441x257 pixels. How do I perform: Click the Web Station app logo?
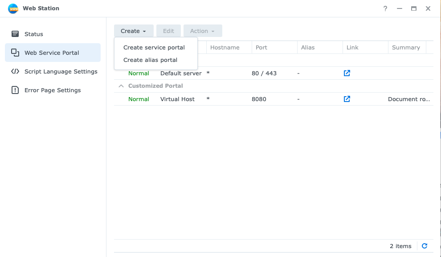(x=13, y=8)
